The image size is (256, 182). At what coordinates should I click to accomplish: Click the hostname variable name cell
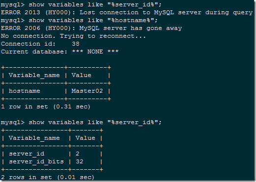point(25,91)
